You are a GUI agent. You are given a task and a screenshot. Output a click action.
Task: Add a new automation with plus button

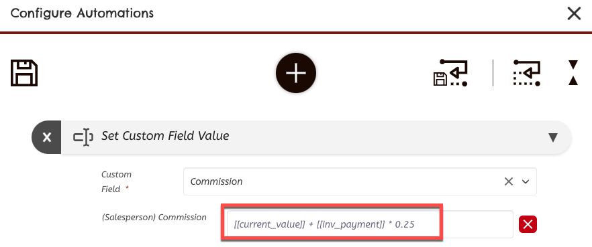(x=296, y=73)
